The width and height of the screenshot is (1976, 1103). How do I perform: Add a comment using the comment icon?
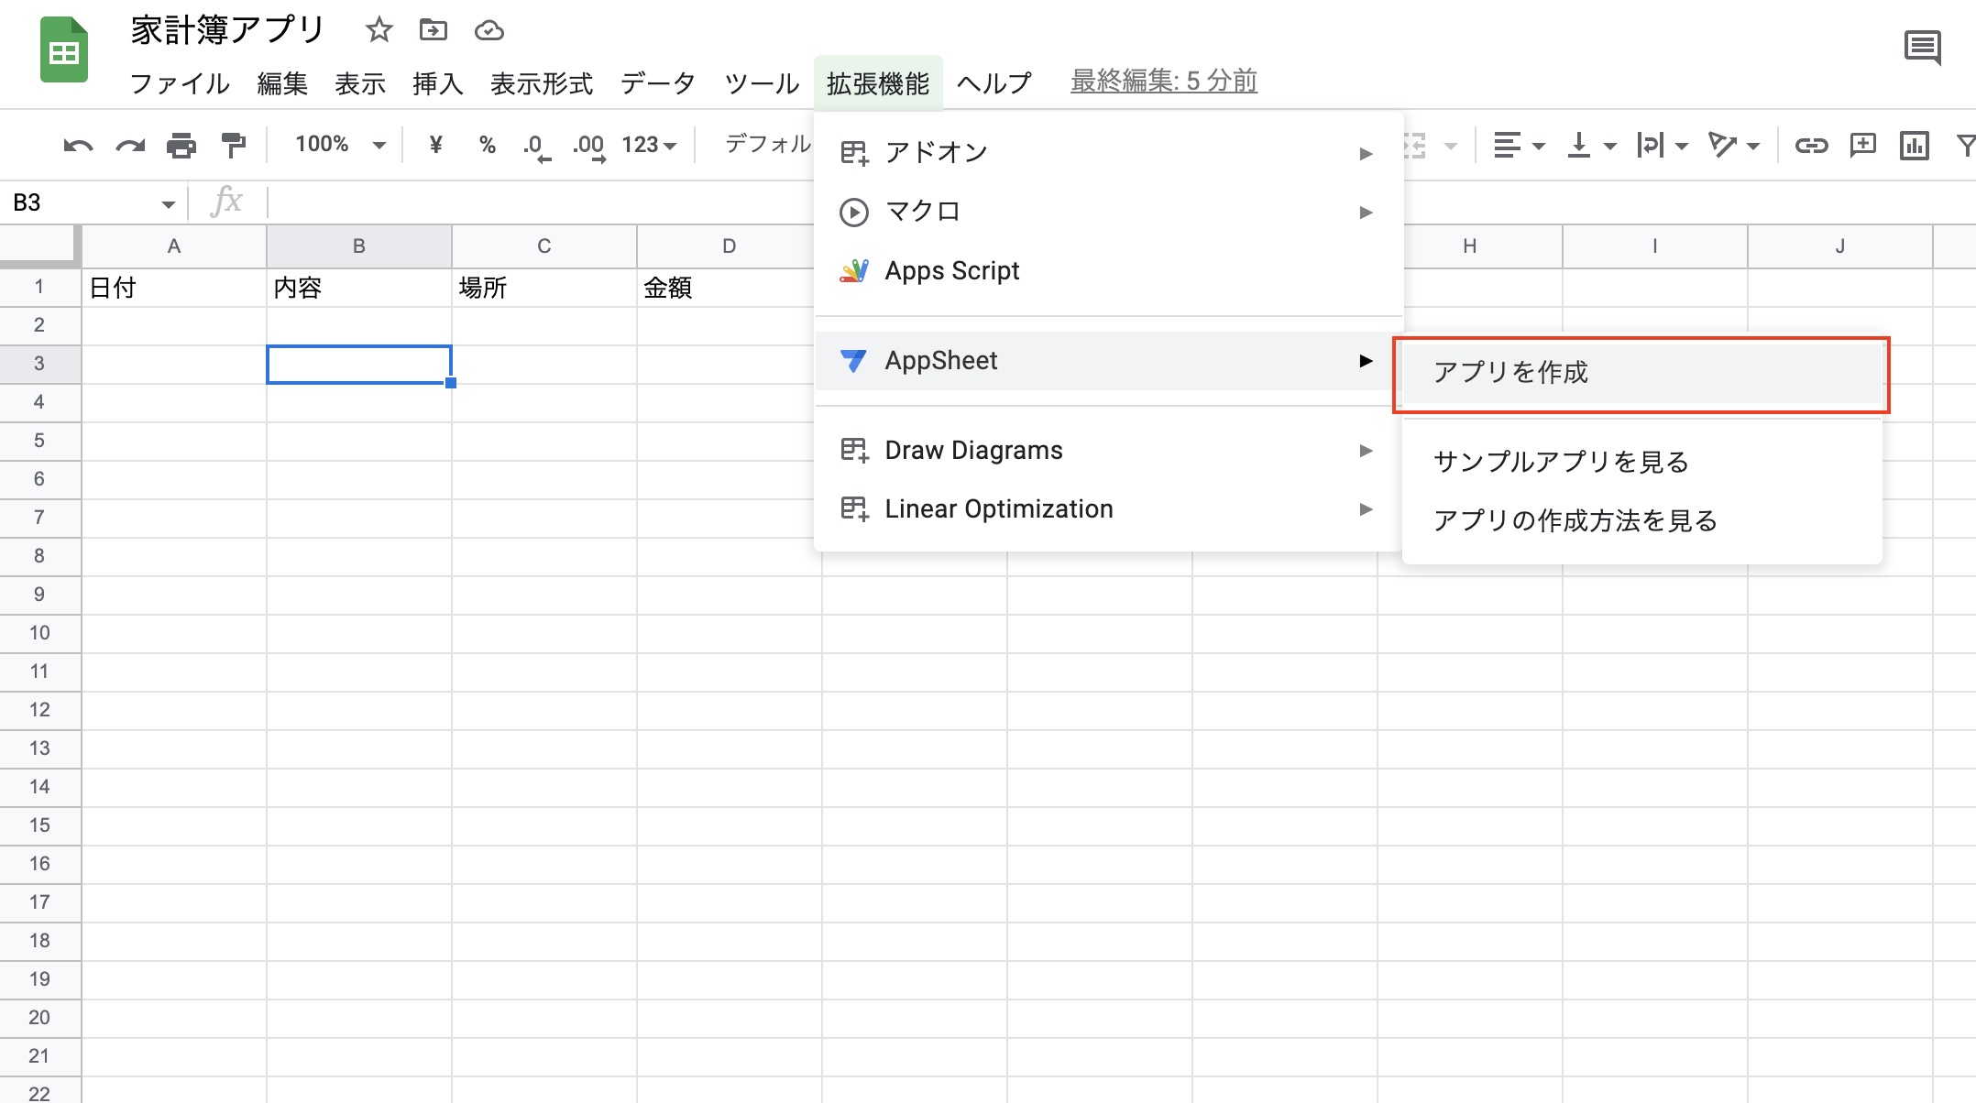1862,144
